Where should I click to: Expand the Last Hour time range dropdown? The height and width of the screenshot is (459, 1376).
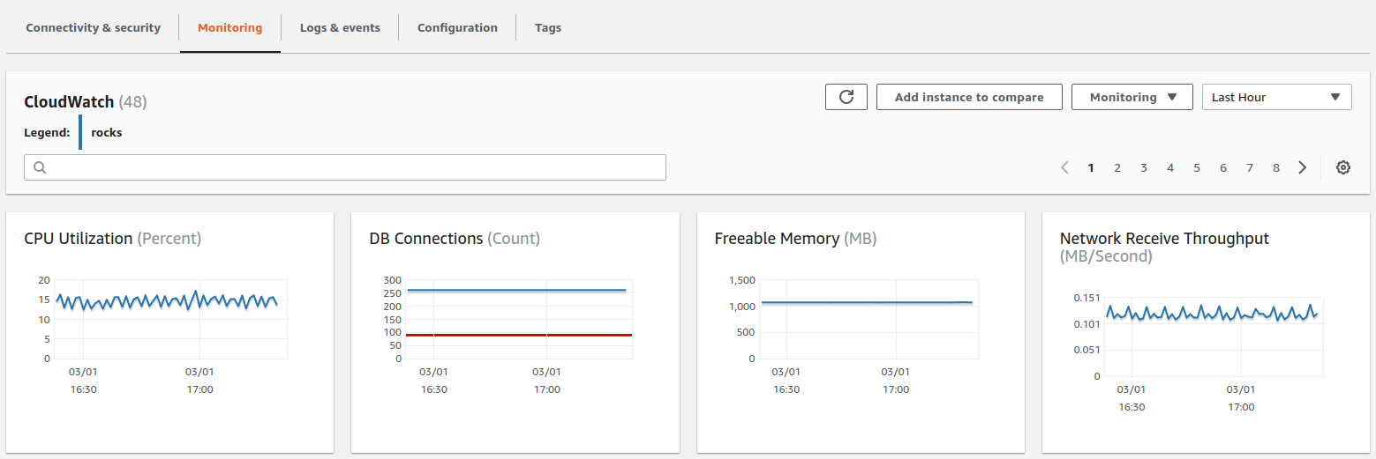(x=1276, y=97)
